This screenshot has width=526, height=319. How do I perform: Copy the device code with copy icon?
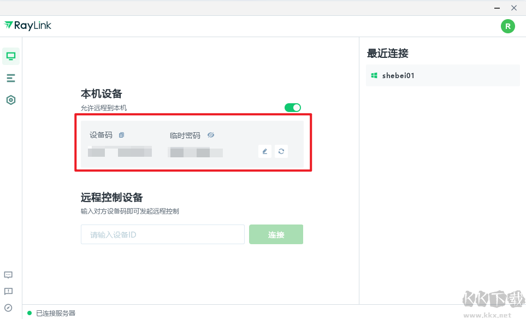pos(121,135)
